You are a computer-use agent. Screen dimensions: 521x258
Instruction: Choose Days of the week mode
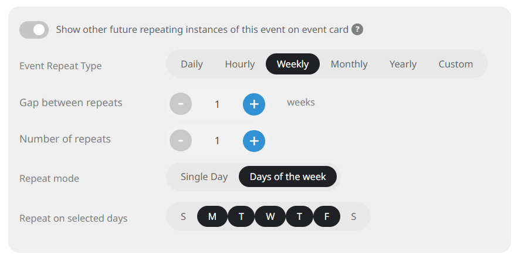pyautogui.click(x=287, y=176)
